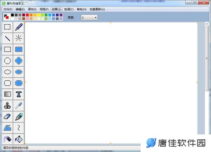Open the 效果(1) menu
Image resolution: width=211 pixels, height=152 pixels.
coord(56,9)
